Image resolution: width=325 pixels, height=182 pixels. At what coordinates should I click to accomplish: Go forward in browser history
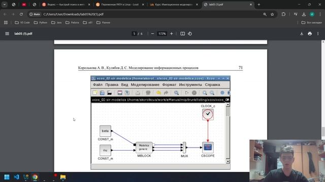[x=13, y=14]
